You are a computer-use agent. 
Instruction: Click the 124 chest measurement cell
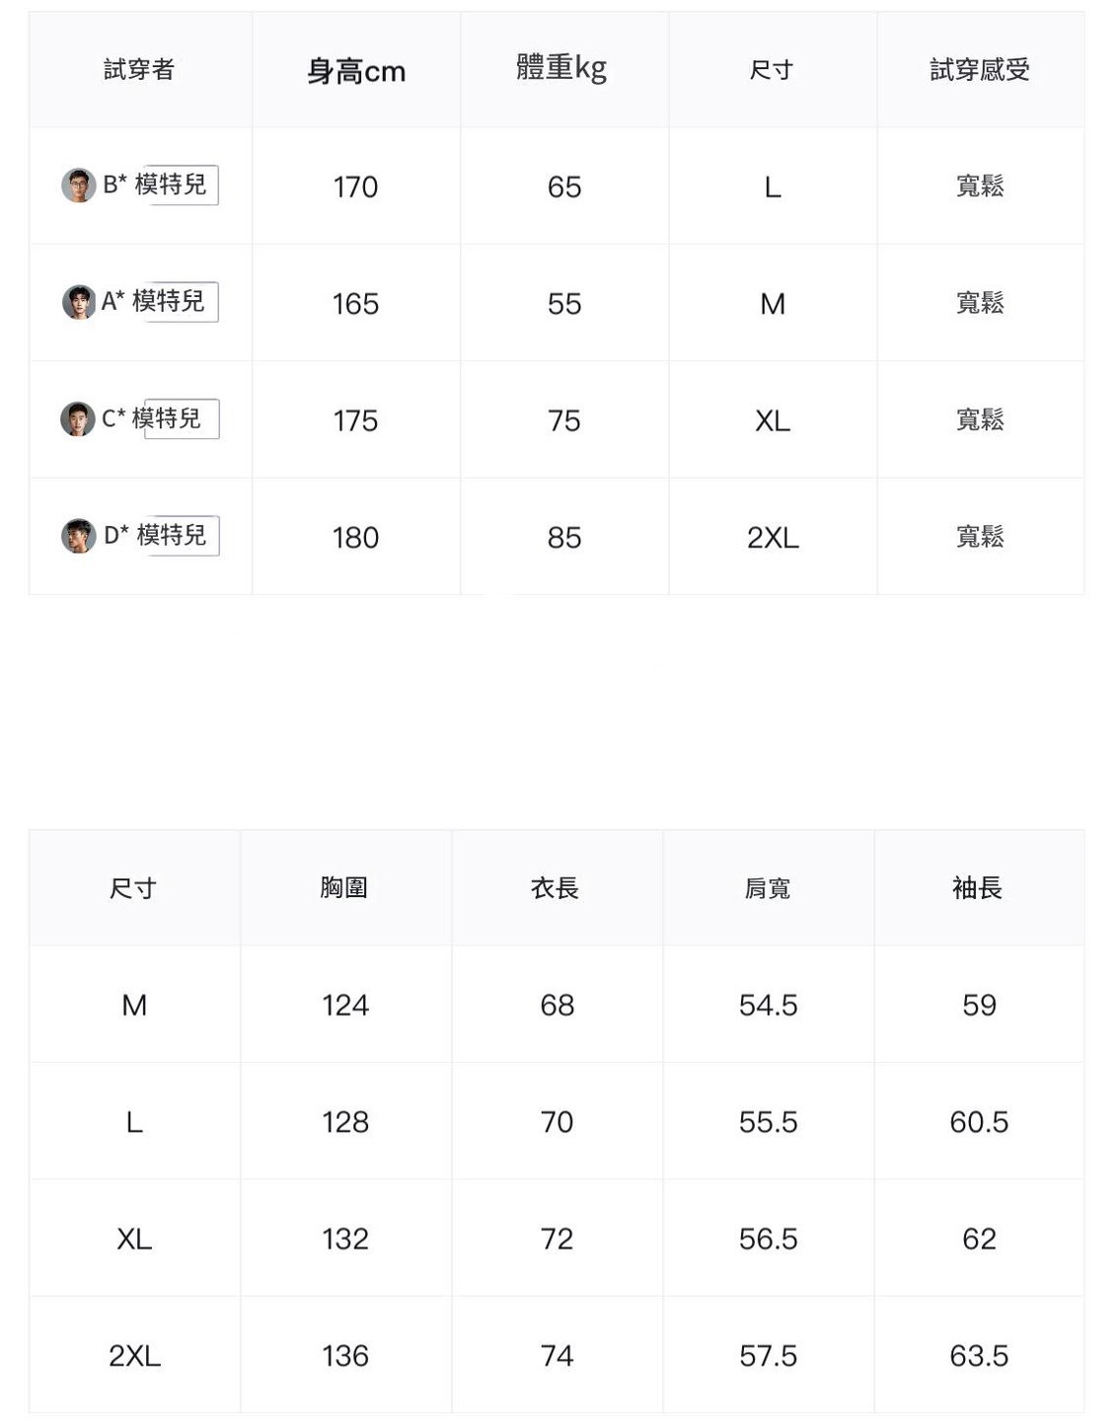pyautogui.click(x=345, y=1005)
